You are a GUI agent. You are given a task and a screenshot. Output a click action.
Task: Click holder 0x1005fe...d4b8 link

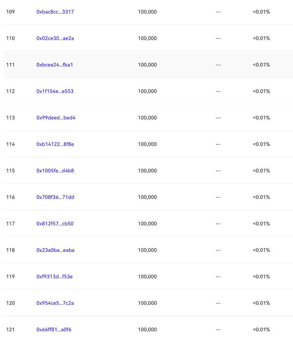click(55, 171)
